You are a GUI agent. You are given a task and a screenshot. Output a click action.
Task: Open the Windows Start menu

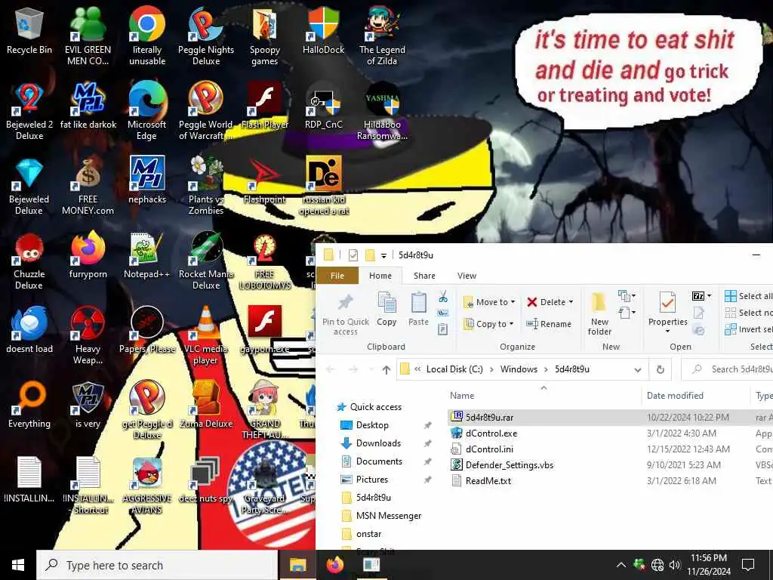tap(18, 565)
